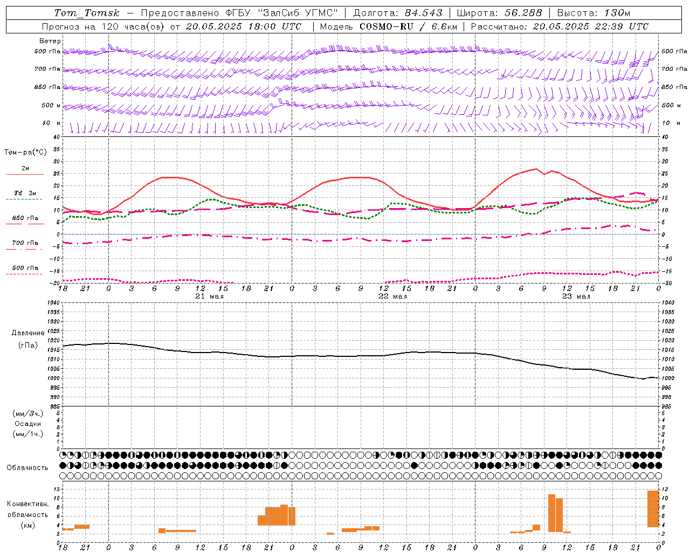Click the Tom_Tomsk station title
690x552 pixels.
(x=87, y=13)
